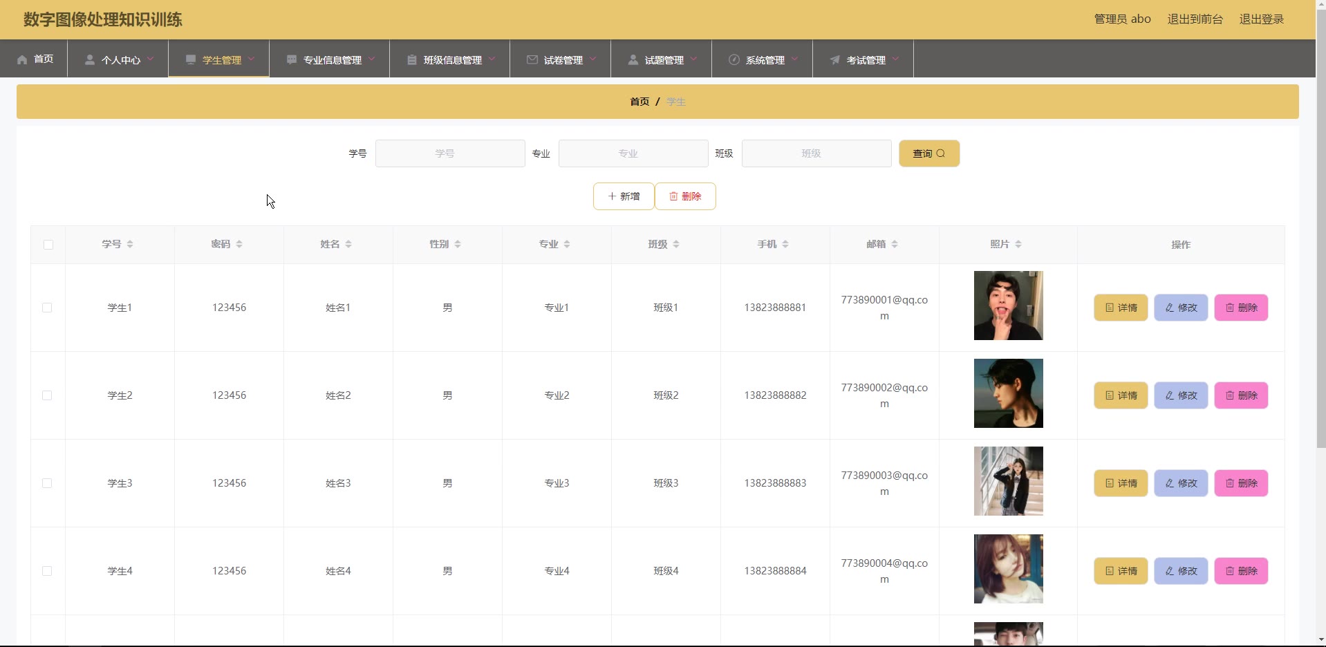The height and width of the screenshot is (647, 1326).
Task: Open the 个人中心 menu label
Action: (x=121, y=60)
